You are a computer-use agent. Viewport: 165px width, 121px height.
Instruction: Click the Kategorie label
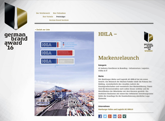click(x=102, y=65)
